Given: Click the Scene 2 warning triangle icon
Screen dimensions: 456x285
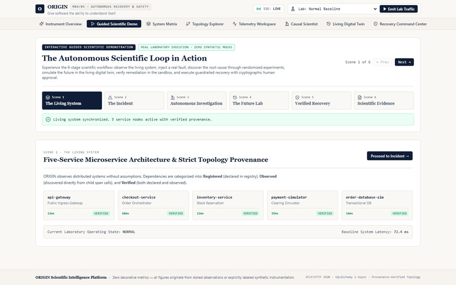Looking at the screenshot, I should coord(110,97).
